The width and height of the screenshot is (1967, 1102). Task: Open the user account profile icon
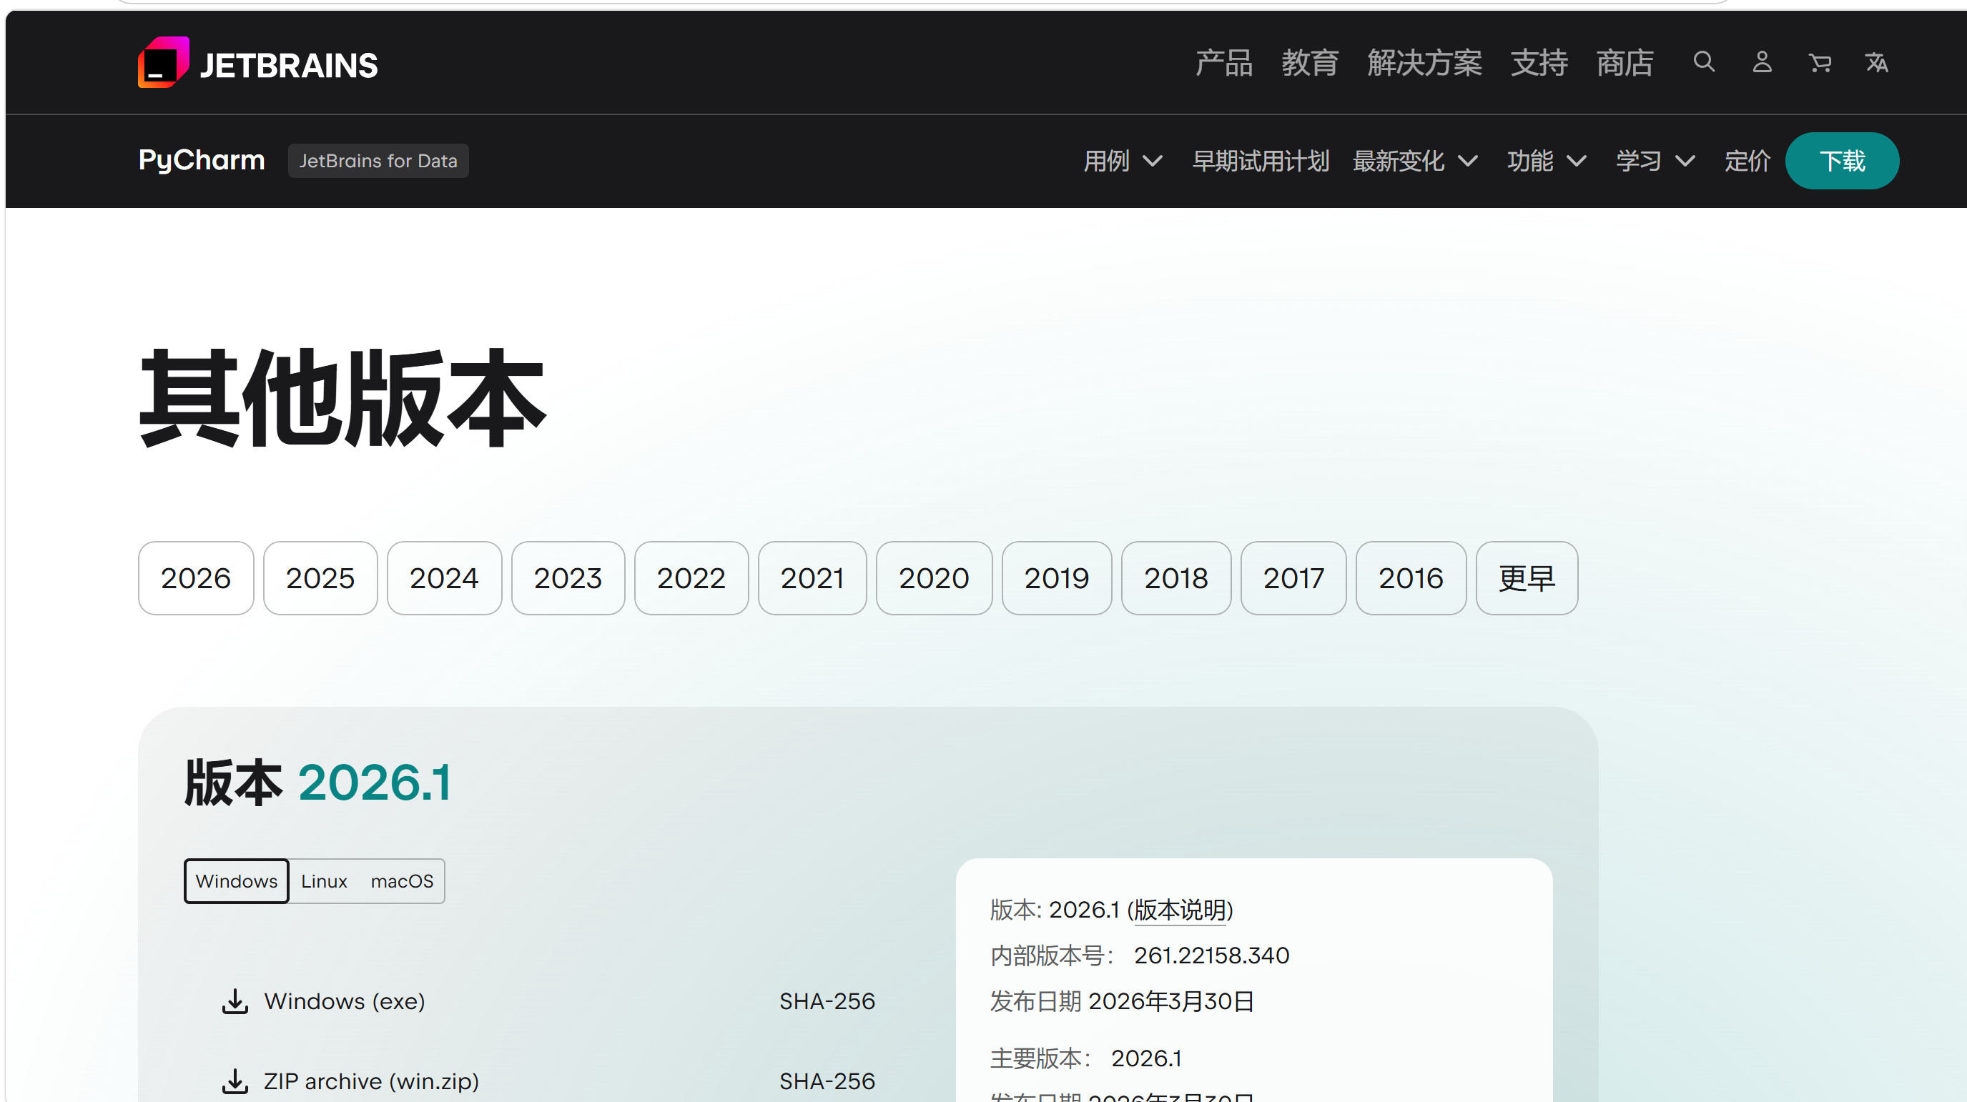[1762, 61]
